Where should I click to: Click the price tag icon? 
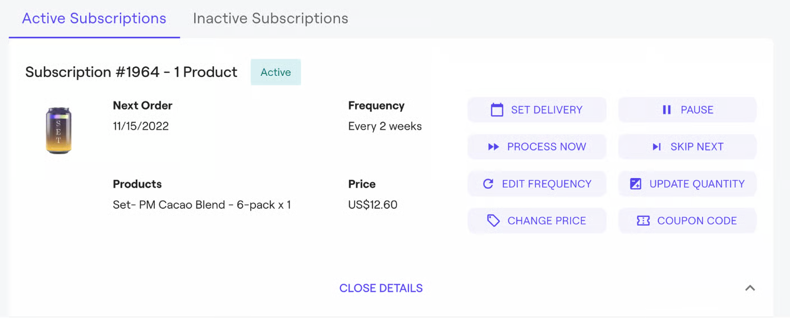pyautogui.click(x=493, y=221)
